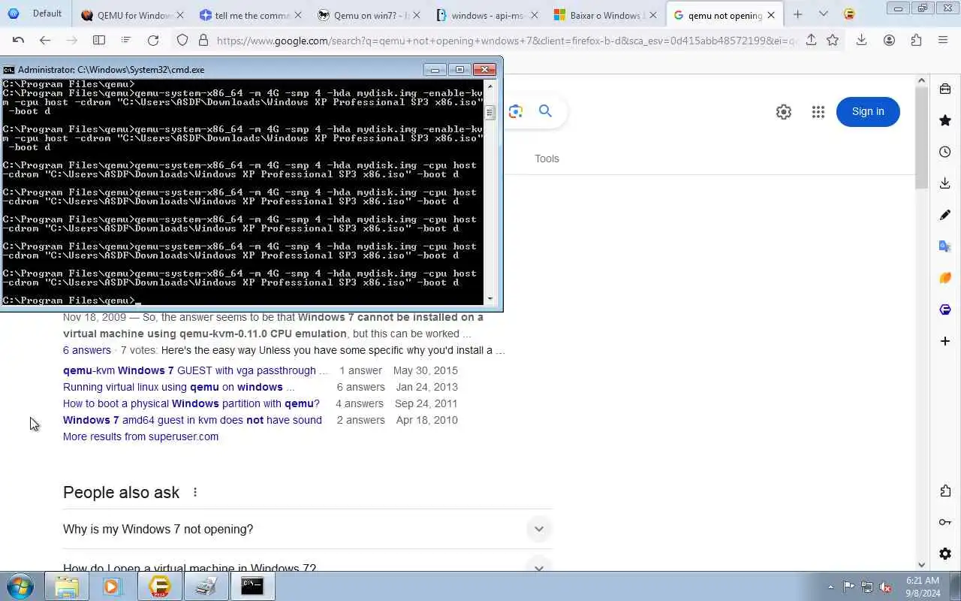Open the account profile icon

(x=889, y=41)
